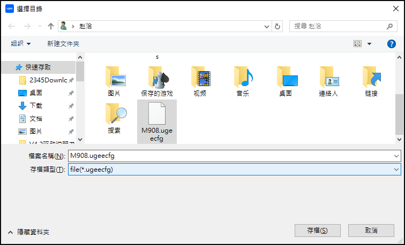405x245 pixels.
Task: Open the 檔案名稱 filename dropdown arrow
Action: pos(396,156)
